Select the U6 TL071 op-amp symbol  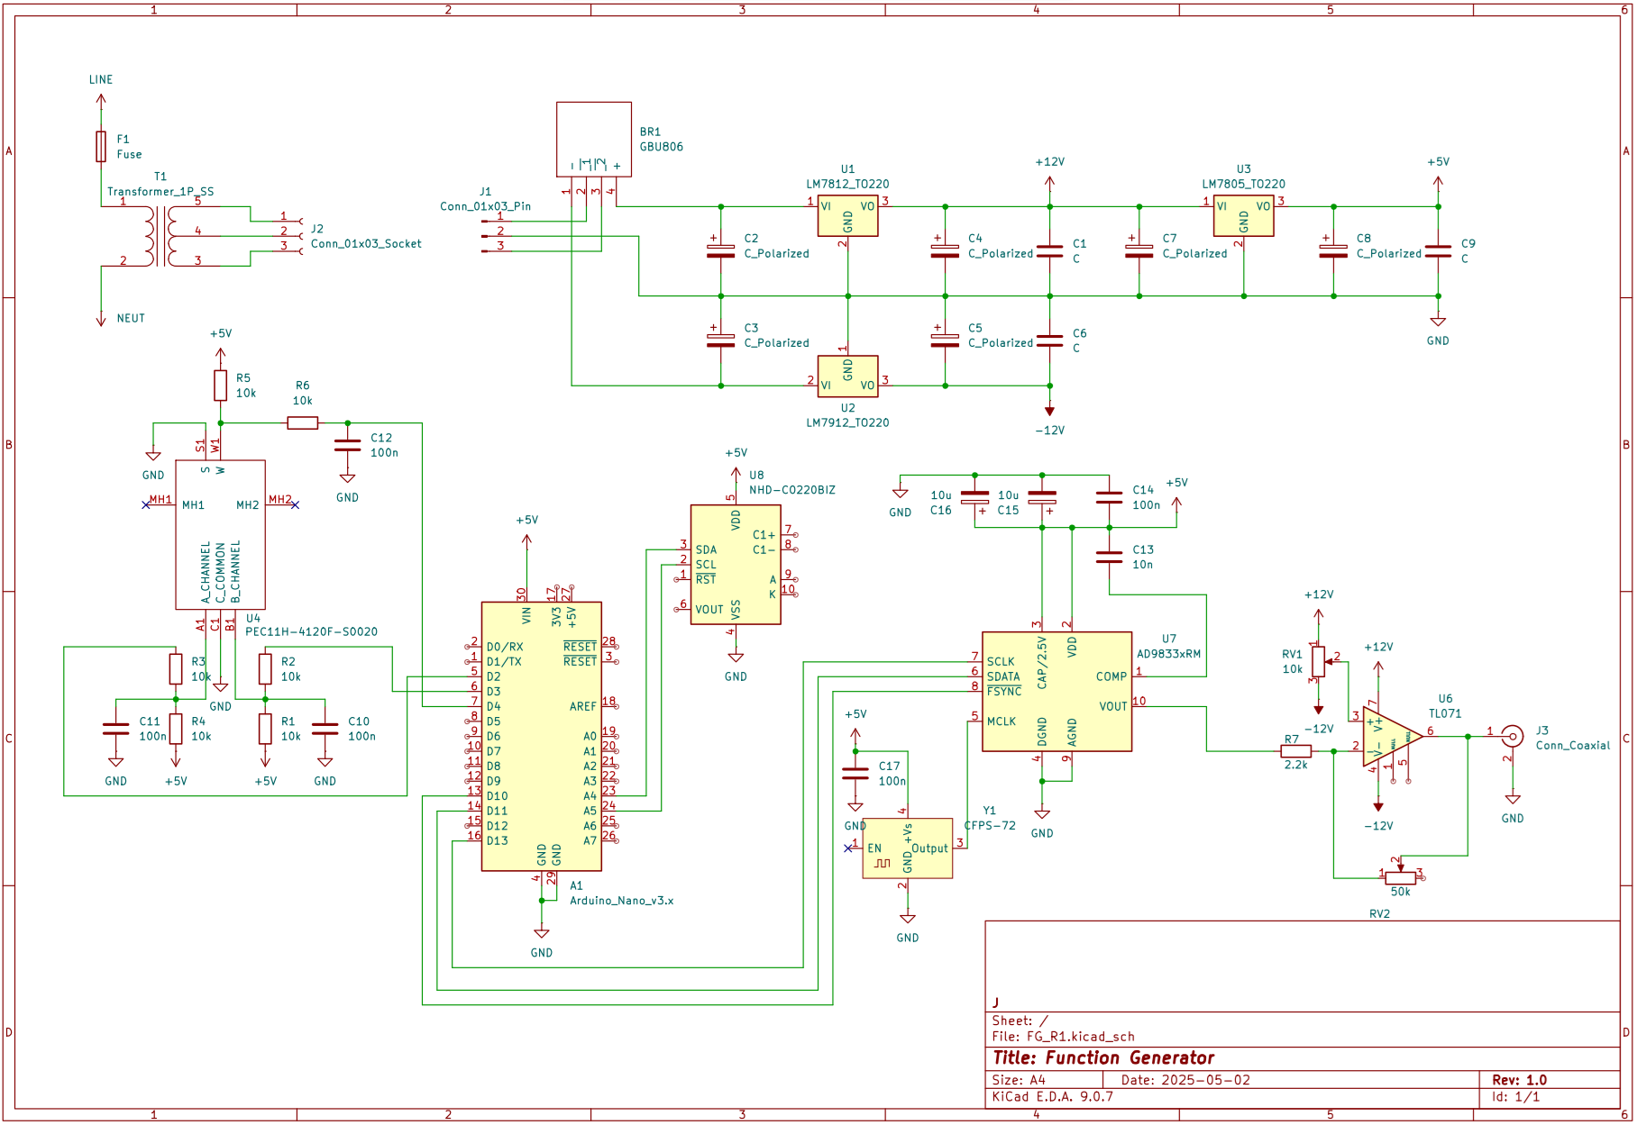tap(1393, 737)
